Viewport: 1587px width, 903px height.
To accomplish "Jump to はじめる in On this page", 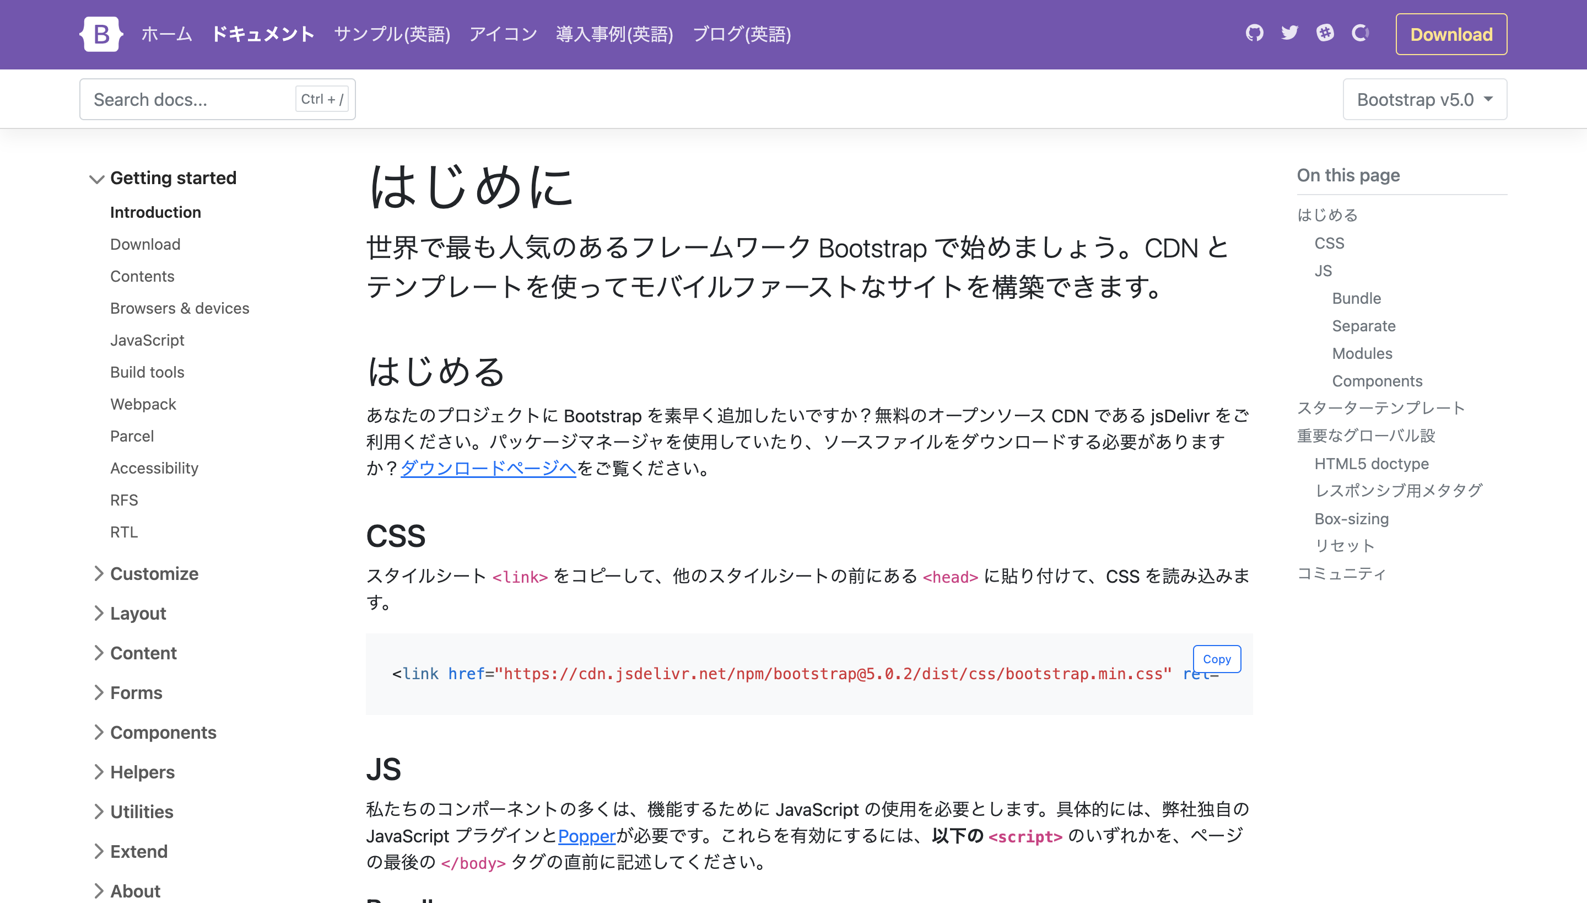I will (x=1327, y=215).
